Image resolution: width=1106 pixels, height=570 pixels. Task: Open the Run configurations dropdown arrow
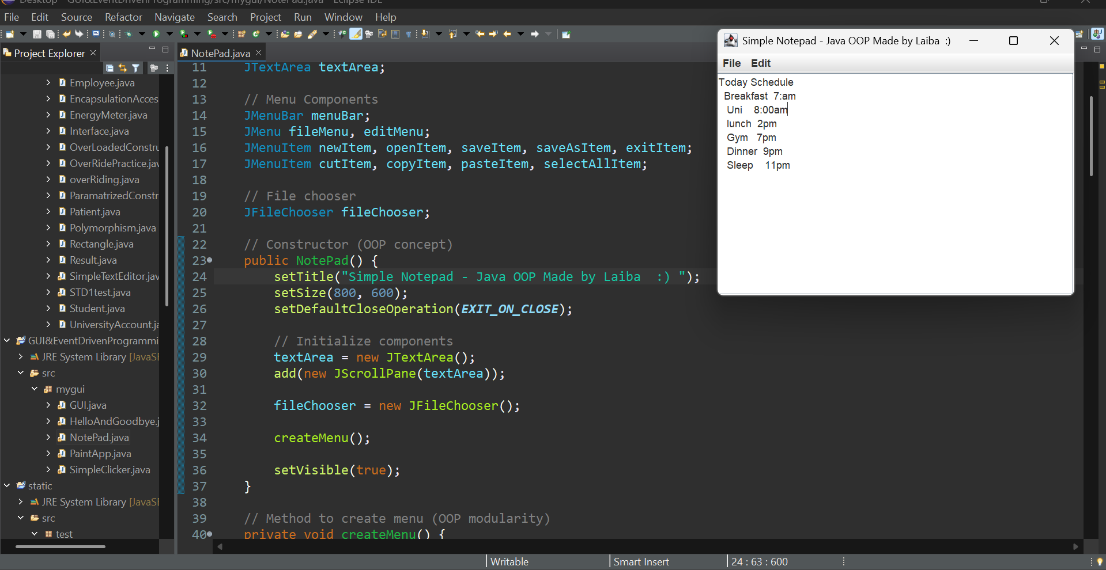pyautogui.click(x=169, y=34)
